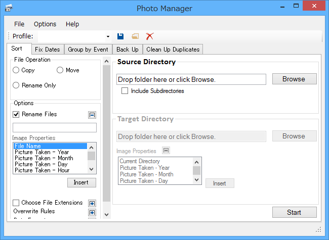Click the open profile folder icon
This screenshot has height=240, width=329.
tap(135, 36)
